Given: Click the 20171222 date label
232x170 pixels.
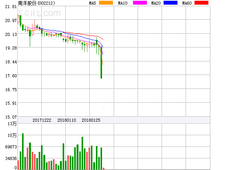Looking at the screenshot, I should (42, 120).
